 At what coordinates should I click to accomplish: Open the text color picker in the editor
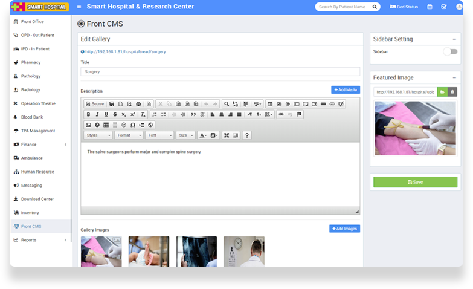[202, 135]
